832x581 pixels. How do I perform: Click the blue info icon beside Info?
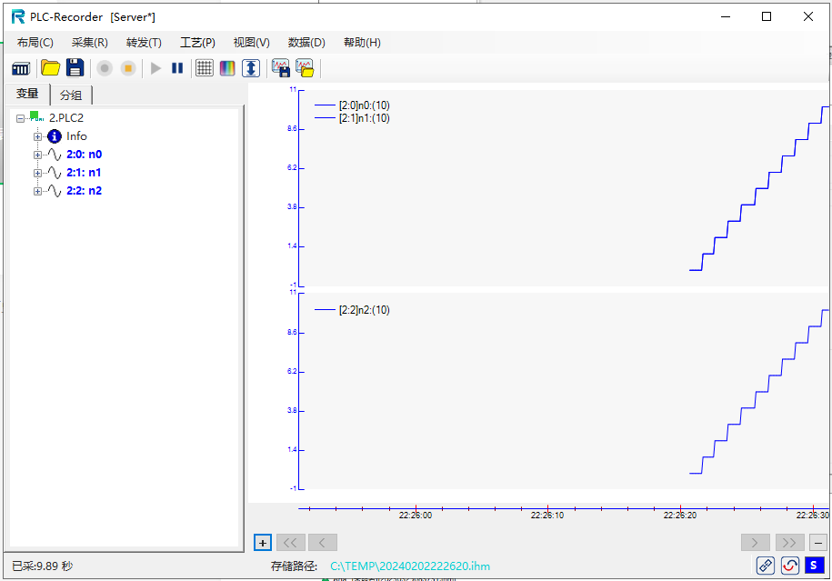pos(55,136)
